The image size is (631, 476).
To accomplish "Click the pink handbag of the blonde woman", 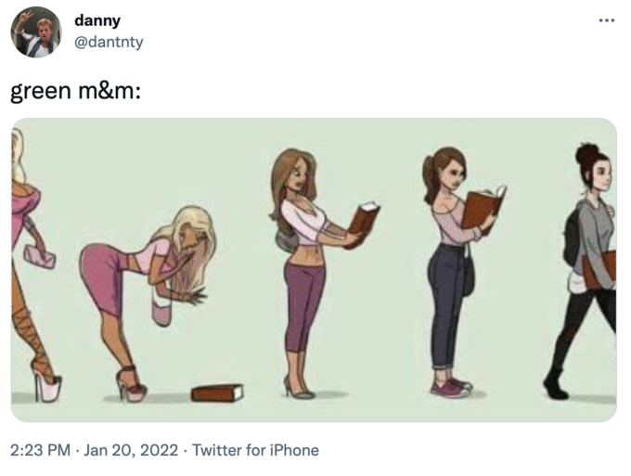I will (x=162, y=306).
